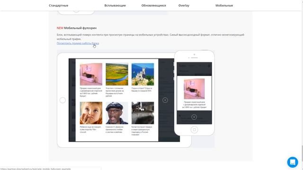Image resolution: width=303 pixels, height=170 pixels.
Task: Click the 'Мобильный фулскрин' heading
Action: [80, 28]
